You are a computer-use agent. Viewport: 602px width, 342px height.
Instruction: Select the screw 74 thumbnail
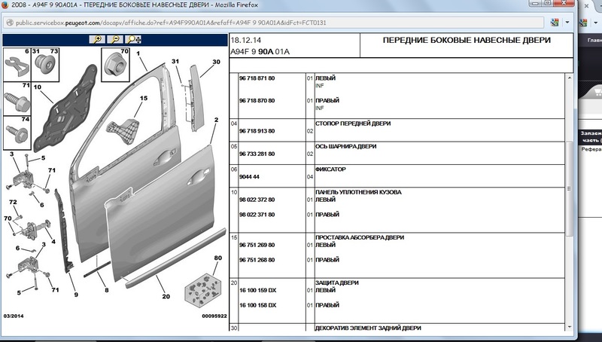pyautogui.click(x=17, y=133)
